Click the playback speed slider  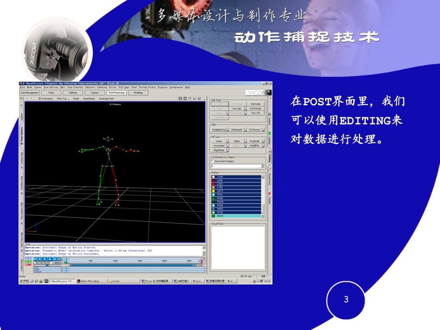coord(47,266)
